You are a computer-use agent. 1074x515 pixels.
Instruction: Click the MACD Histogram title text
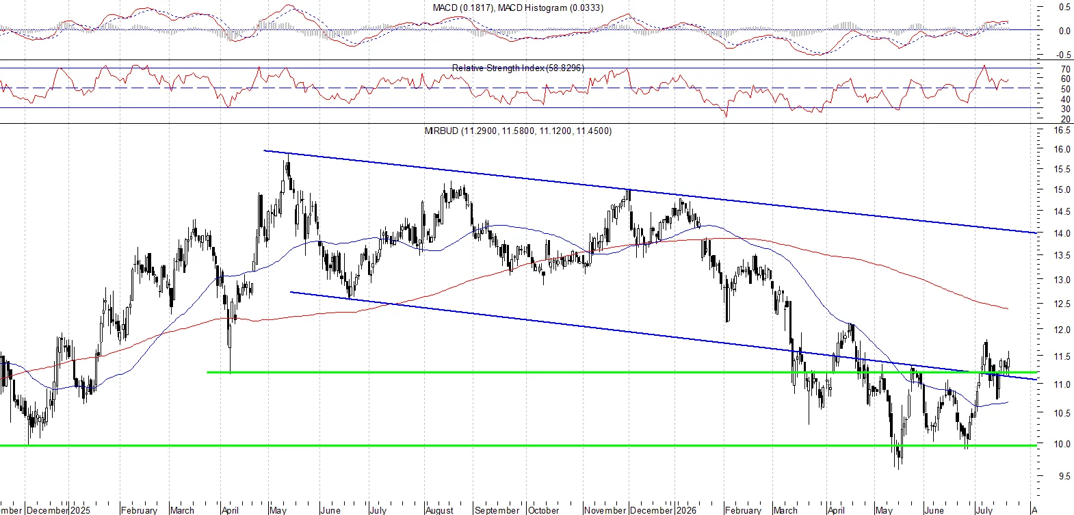pos(551,8)
